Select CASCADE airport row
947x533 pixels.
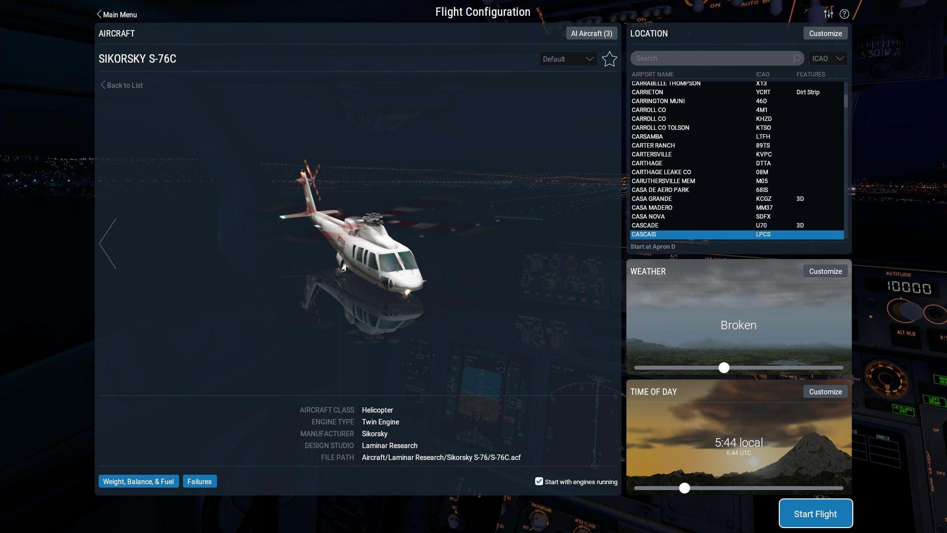tap(737, 225)
